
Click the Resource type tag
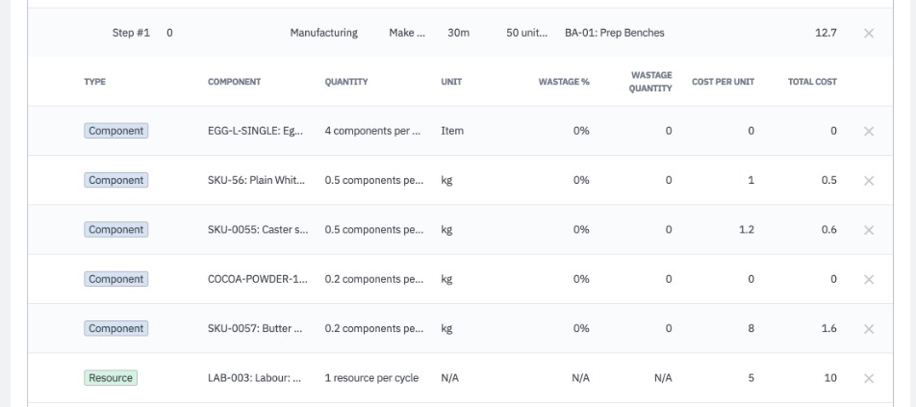111,378
